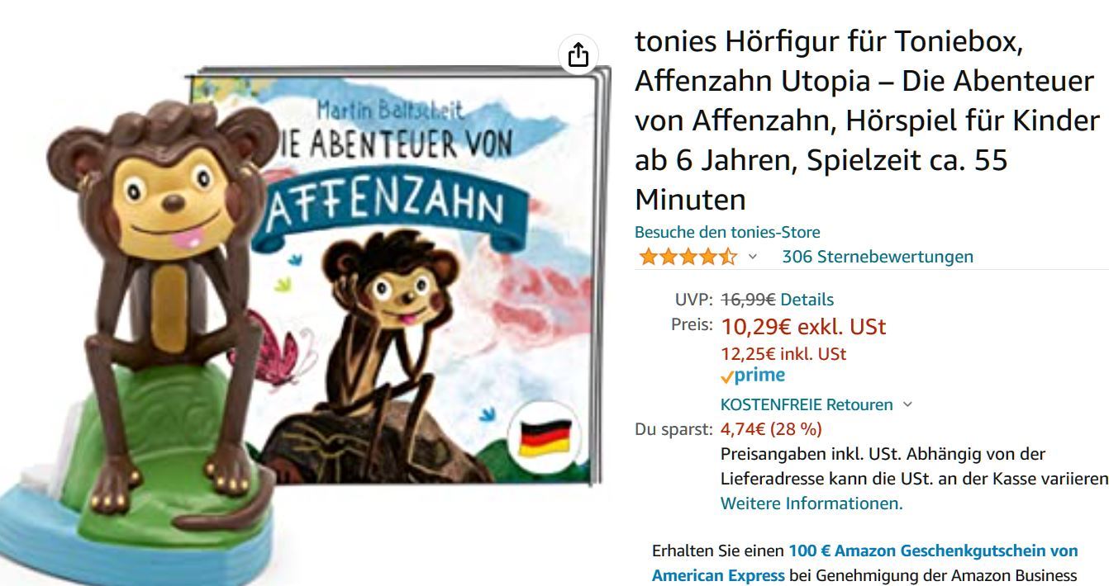Follow the 100 € Amazon Geschenkgutschein offer link

tap(865, 563)
